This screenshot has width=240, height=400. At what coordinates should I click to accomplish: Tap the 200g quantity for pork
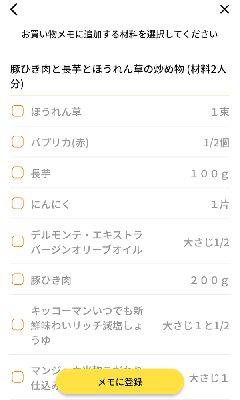[x=210, y=280]
